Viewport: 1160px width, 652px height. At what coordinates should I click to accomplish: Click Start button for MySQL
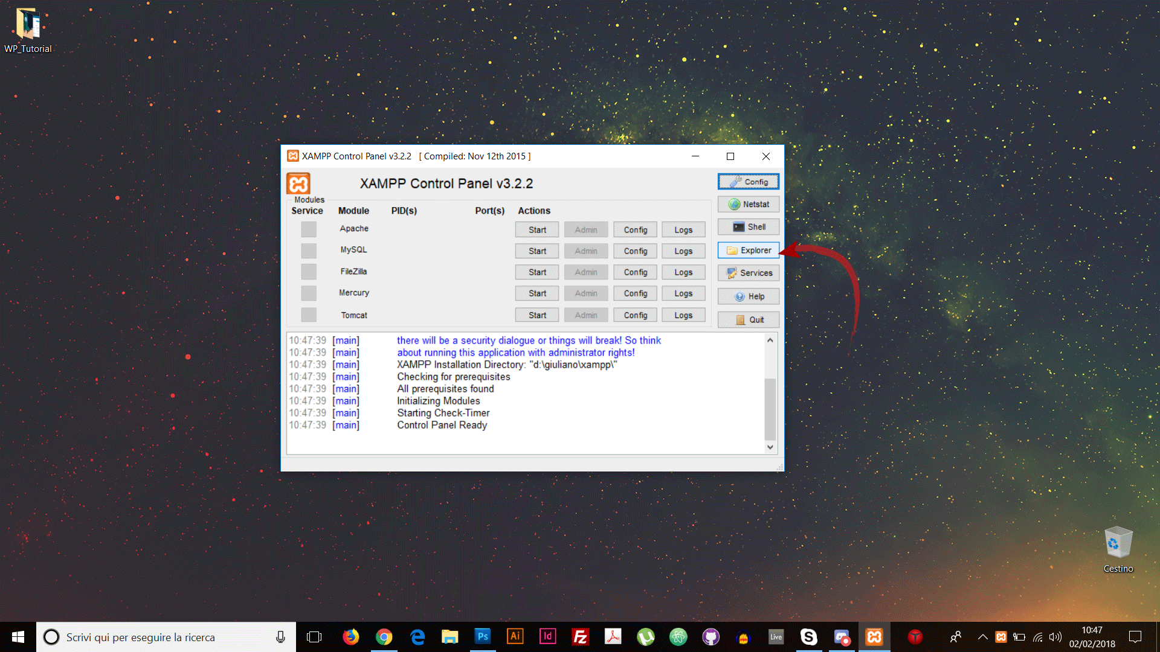pyautogui.click(x=538, y=250)
